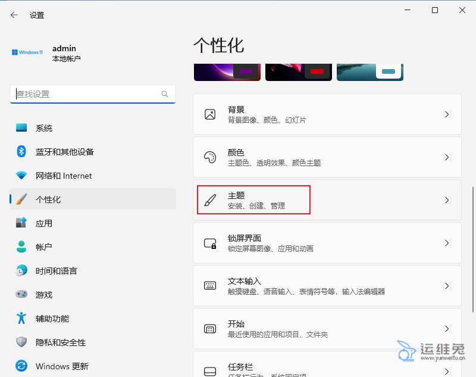Select the purple-accent theme thumbnail
476x377 pixels.
(x=227, y=71)
